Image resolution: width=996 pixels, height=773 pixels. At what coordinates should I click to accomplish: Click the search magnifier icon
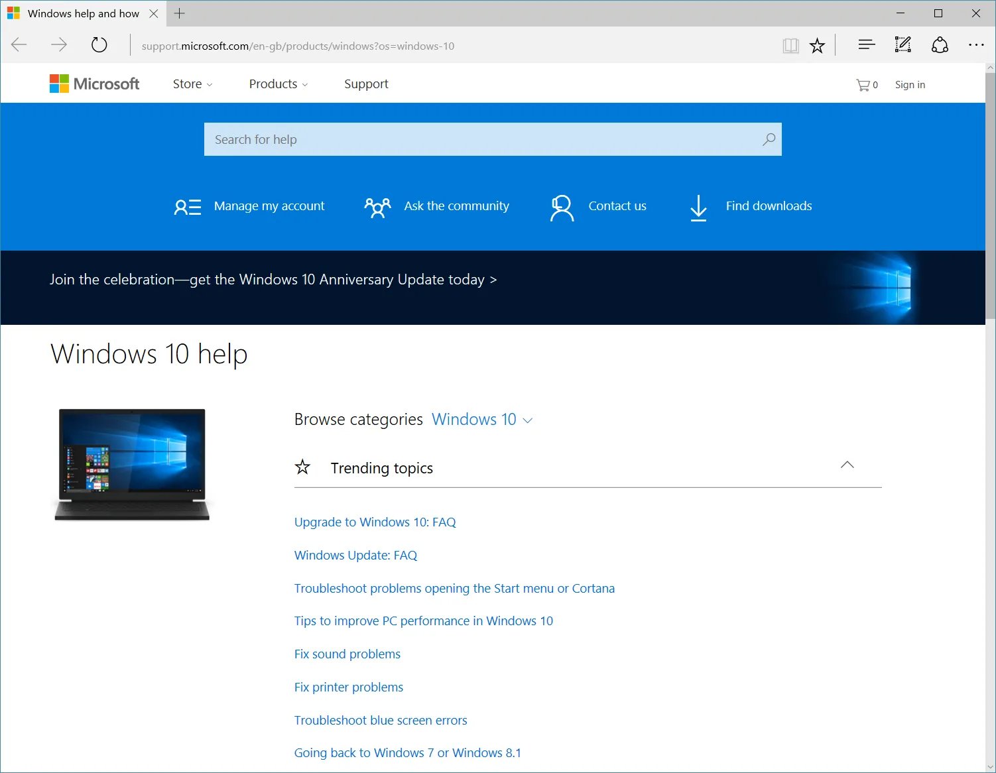tap(768, 139)
